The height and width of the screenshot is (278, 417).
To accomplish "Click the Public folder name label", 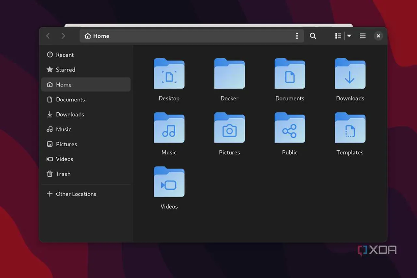I will (290, 153).
